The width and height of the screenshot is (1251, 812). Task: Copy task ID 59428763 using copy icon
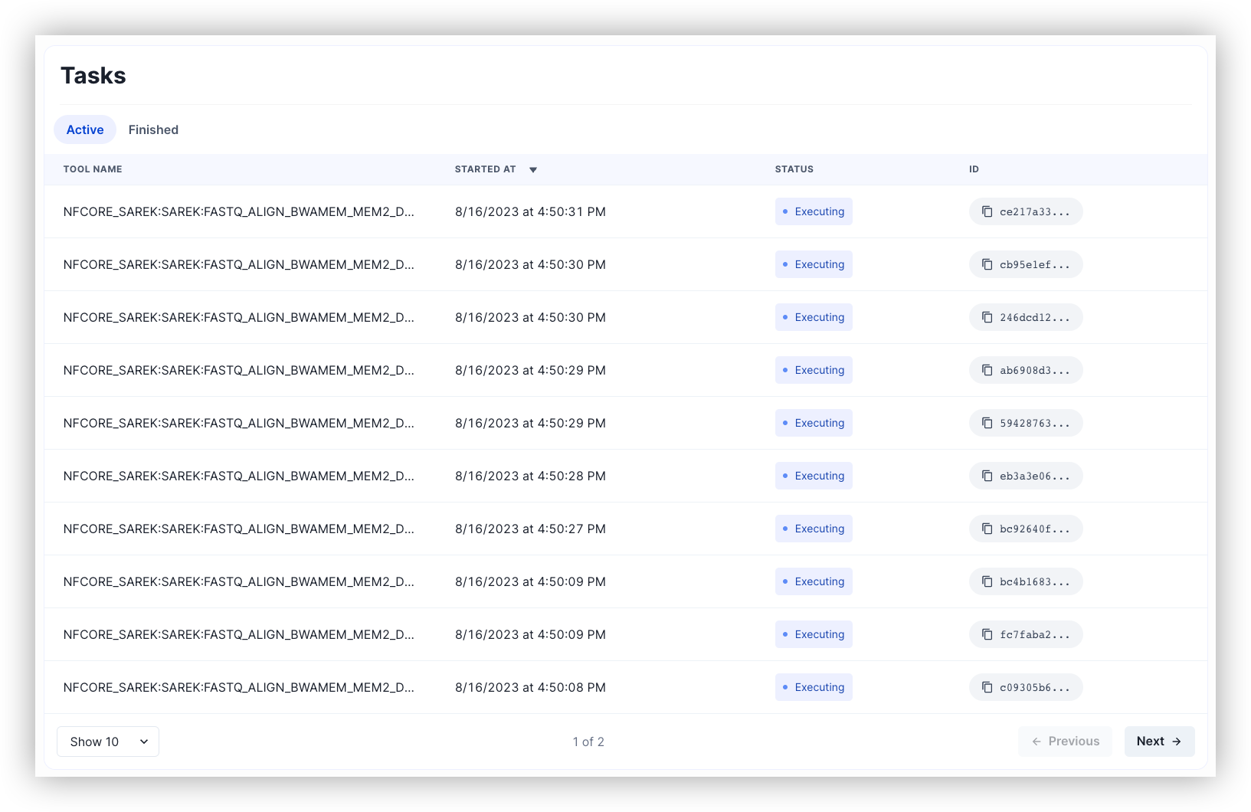click(987, 423)
